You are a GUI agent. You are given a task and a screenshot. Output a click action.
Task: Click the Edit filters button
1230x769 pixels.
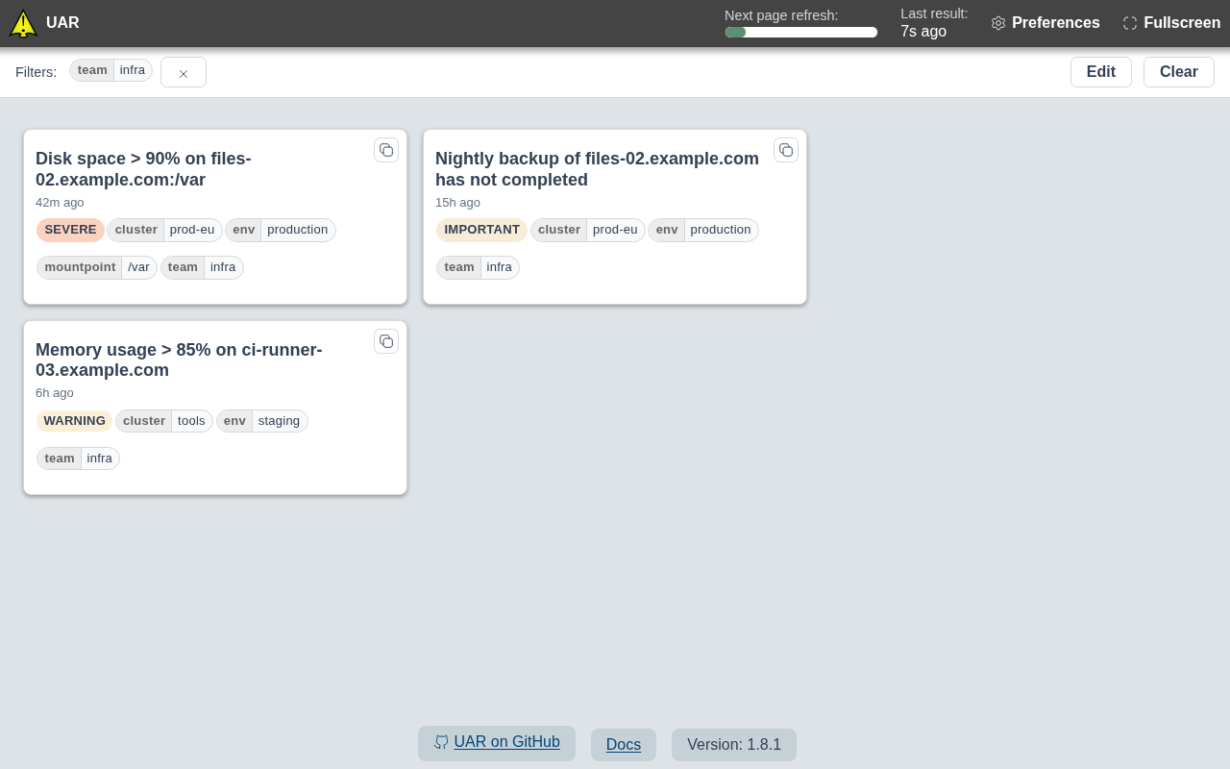[1101, 72]
